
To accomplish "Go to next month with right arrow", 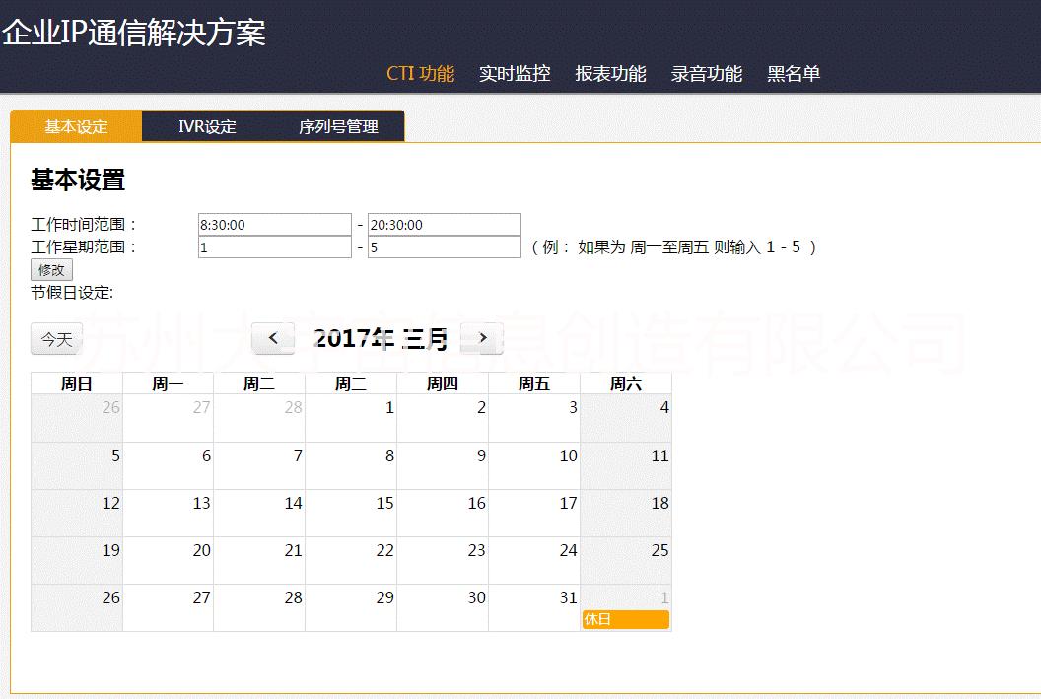I will [x=482, y=338].
